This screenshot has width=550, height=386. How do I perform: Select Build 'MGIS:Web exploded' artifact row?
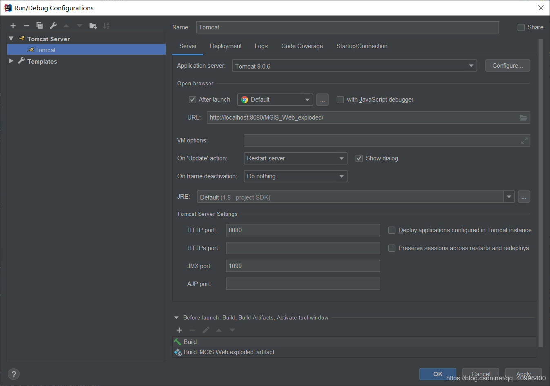354,352
